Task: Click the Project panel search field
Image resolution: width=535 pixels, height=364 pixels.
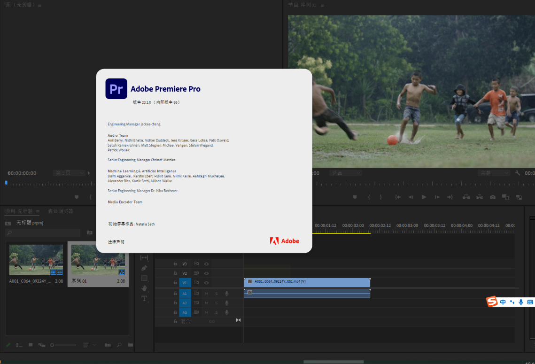Action: pos(43,232)
